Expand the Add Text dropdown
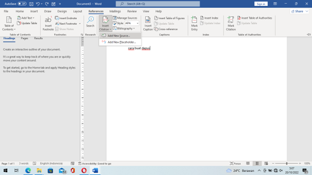Screen dimensions: 312x175 [26, 18]
